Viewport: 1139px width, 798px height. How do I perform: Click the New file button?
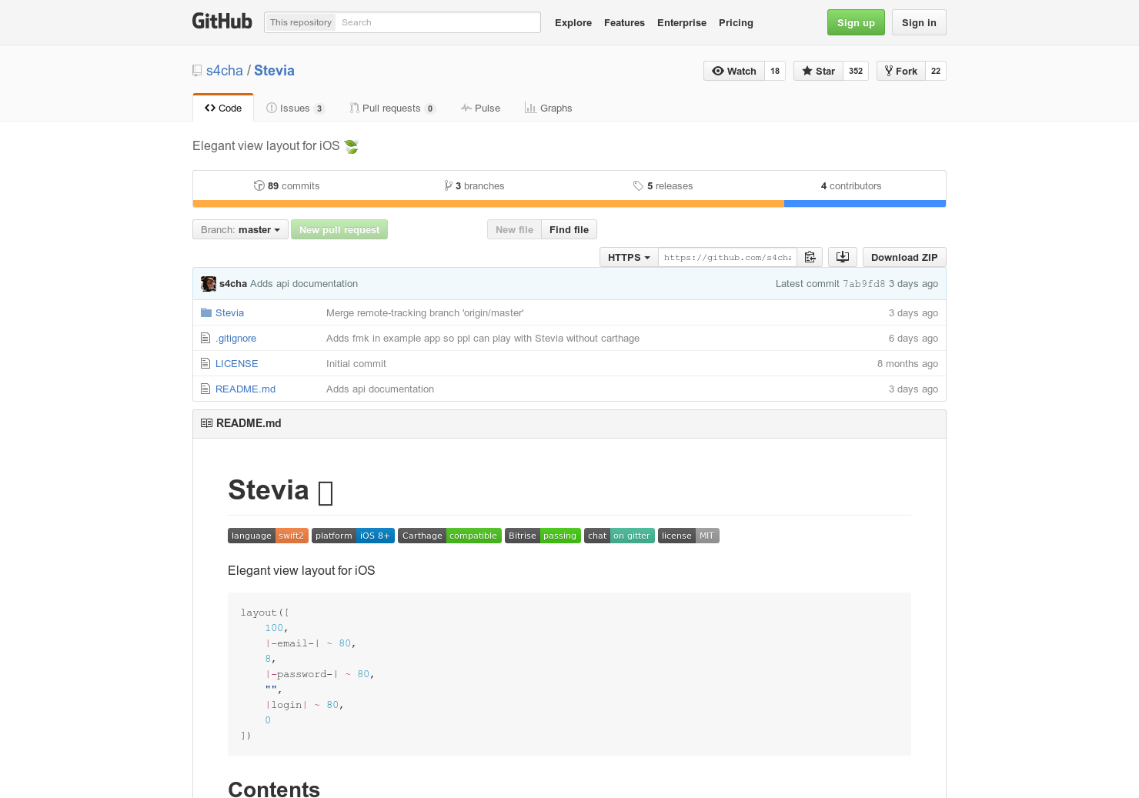(x=514, y=229)
